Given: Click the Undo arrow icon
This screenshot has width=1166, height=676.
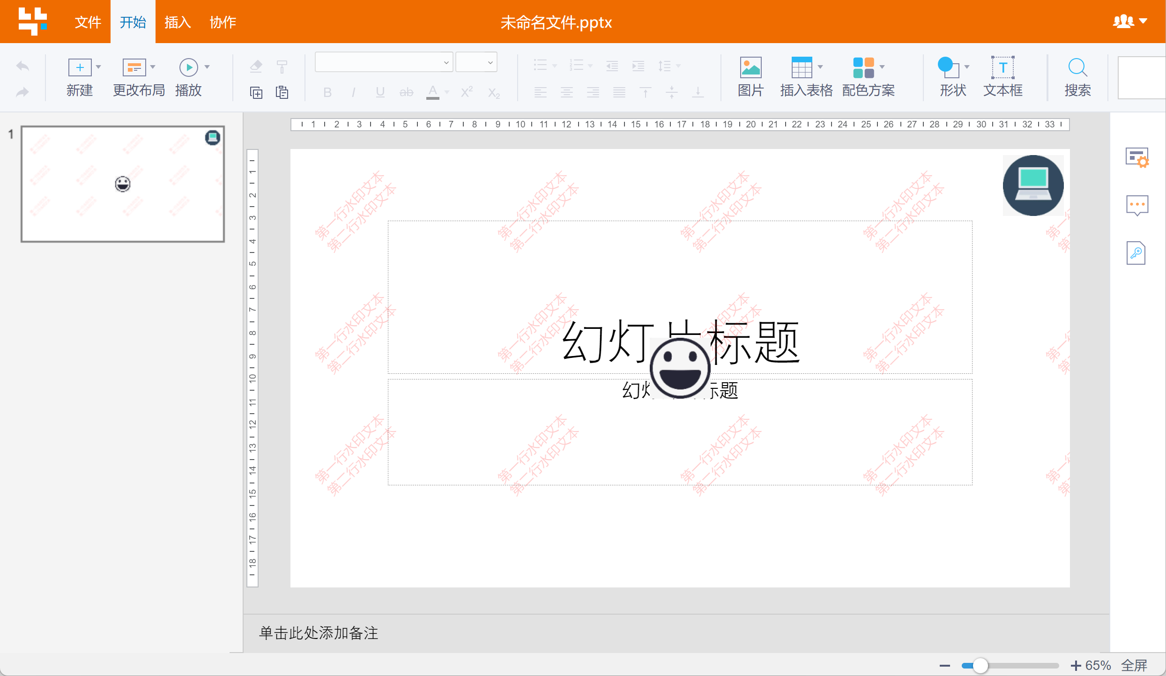Looking at the screenshot, I should pyautogui.click(x=22, y=67).
